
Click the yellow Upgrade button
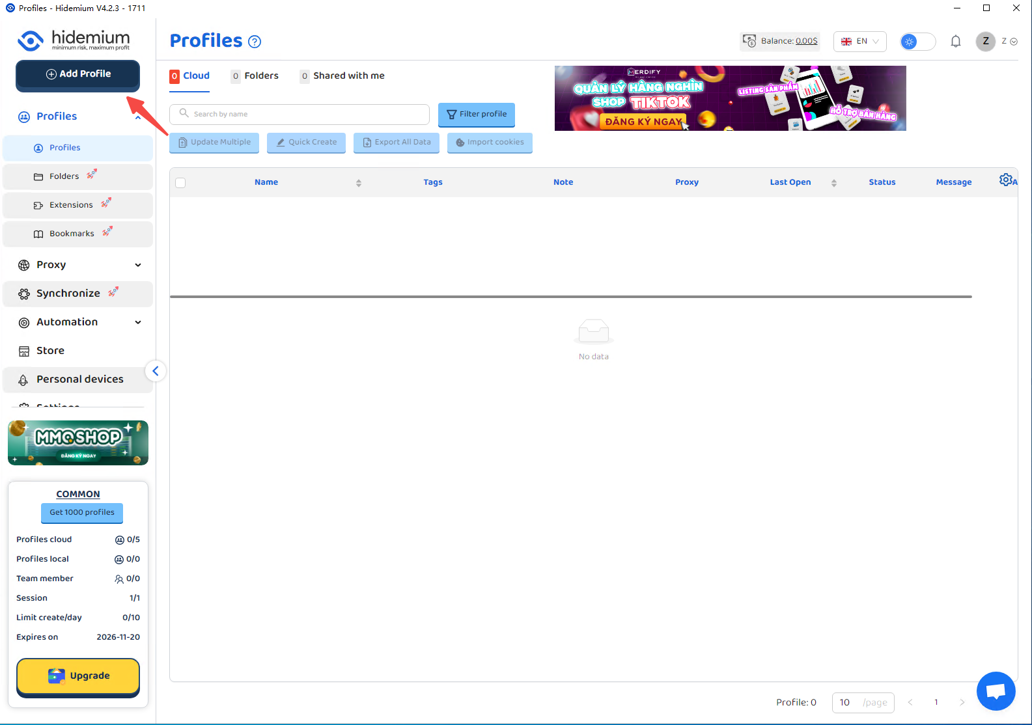tap(78, 676)
